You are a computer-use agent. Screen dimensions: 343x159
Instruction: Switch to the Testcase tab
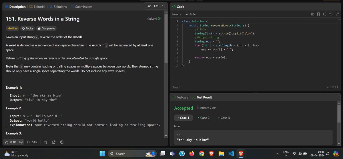coord(180,97)
